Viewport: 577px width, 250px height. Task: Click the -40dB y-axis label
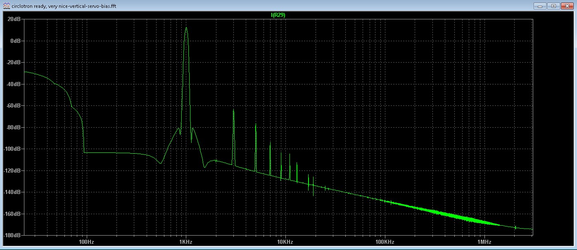click(x=14, y=84)
